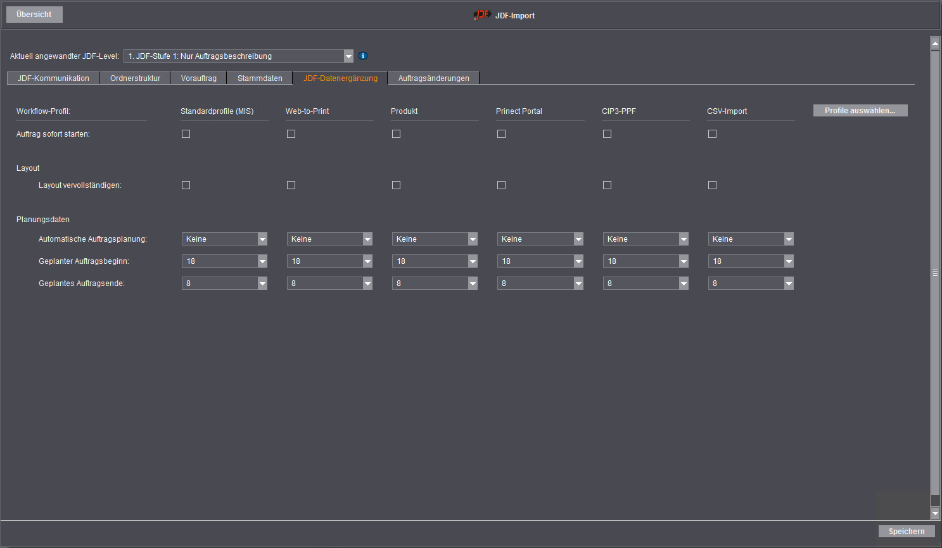Open the 'Aktuell angewandter JDF-Level' dropdown

[238, 56]
